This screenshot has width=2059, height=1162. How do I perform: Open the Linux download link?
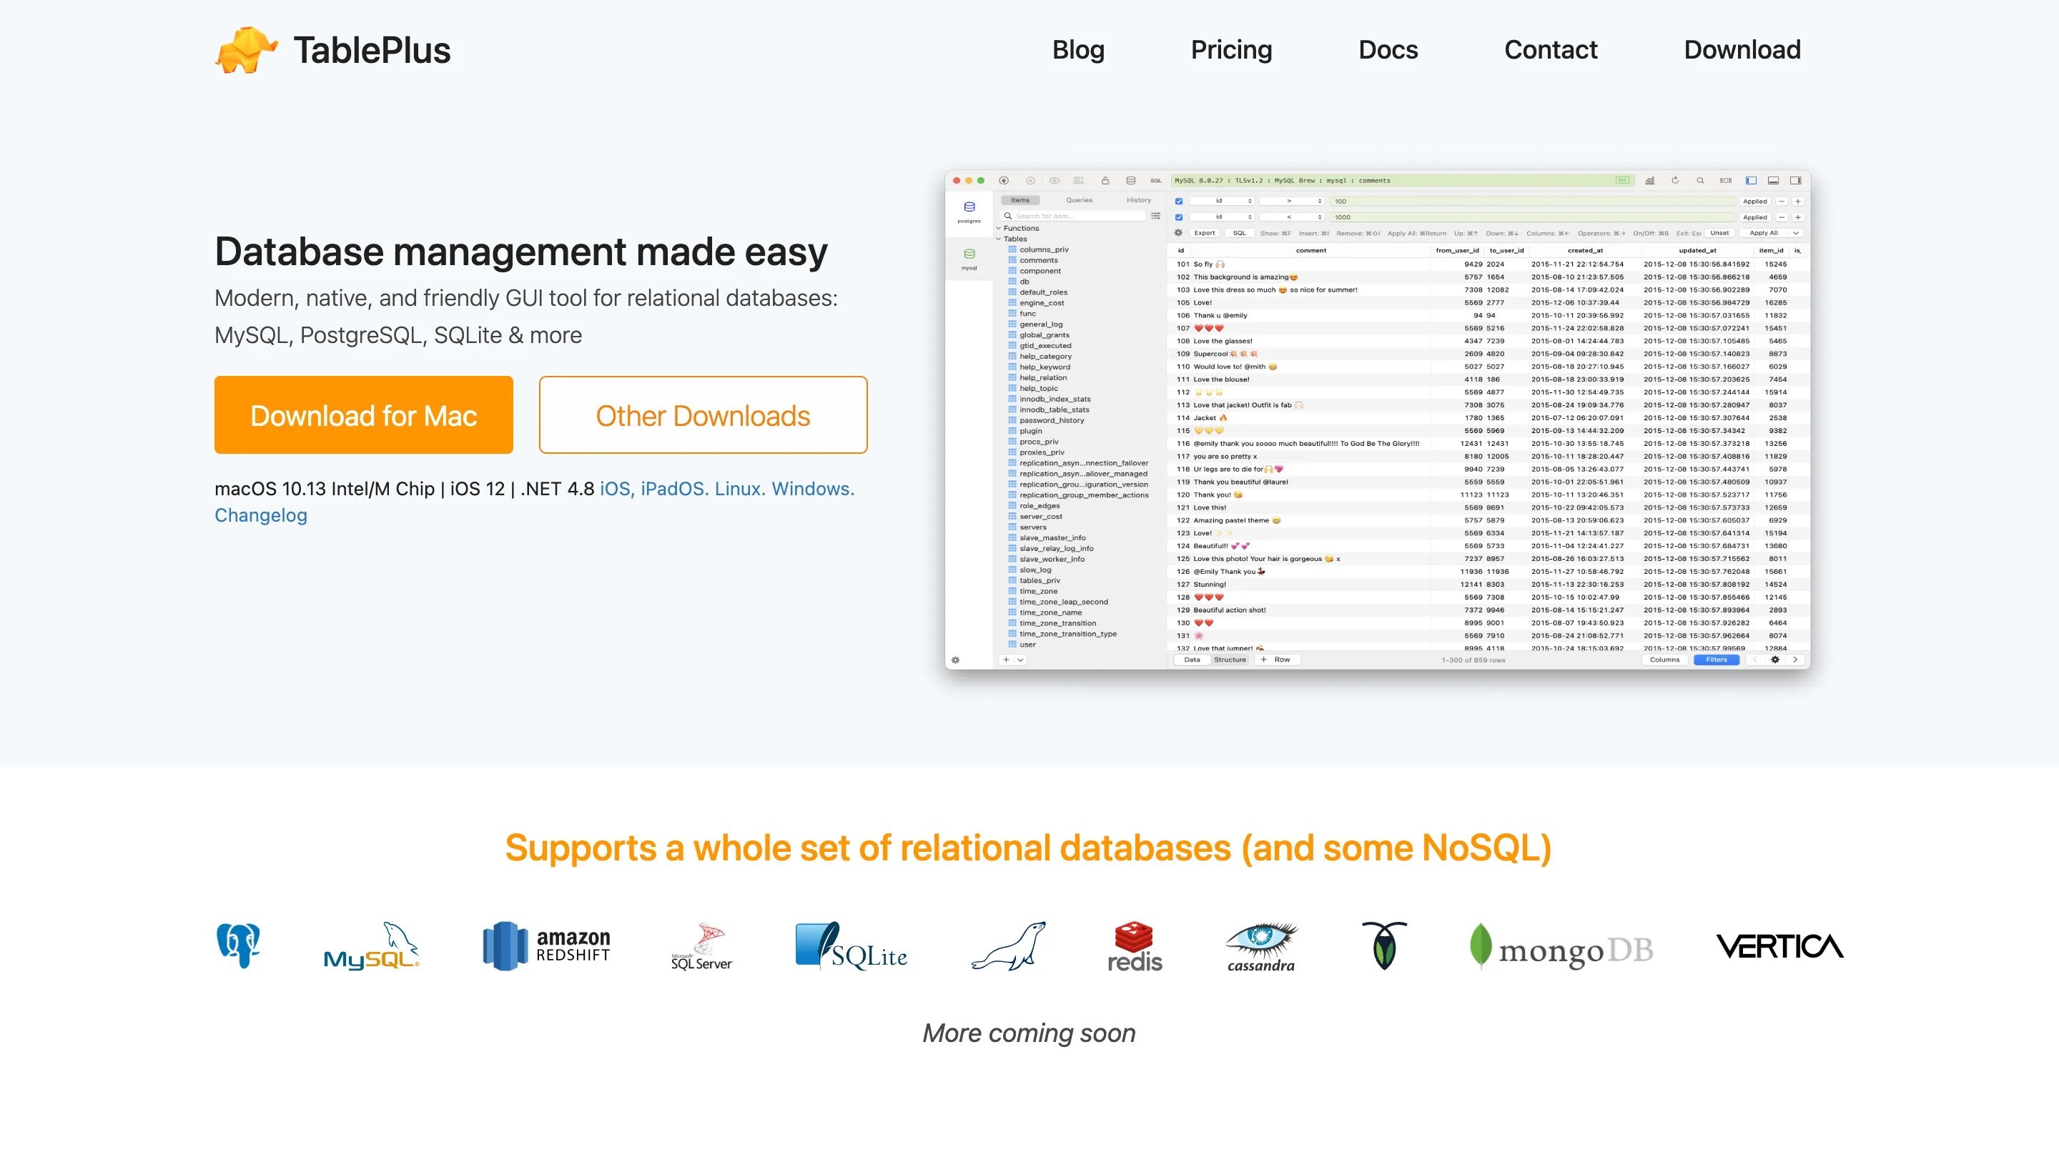[x=739, y=489]
